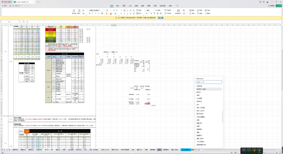The image size is (283, 154).
Task: Open fill color picker (yellow bucket)
Action: (x=106, y=14)
